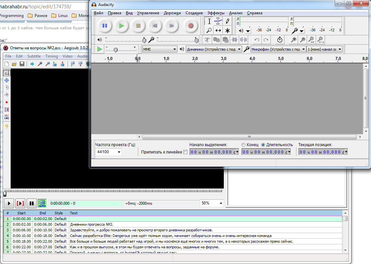Open input meter dropdown arrow beside microphone
The height and width of the screenshot is (264, 371).
(x=301, y=31)
